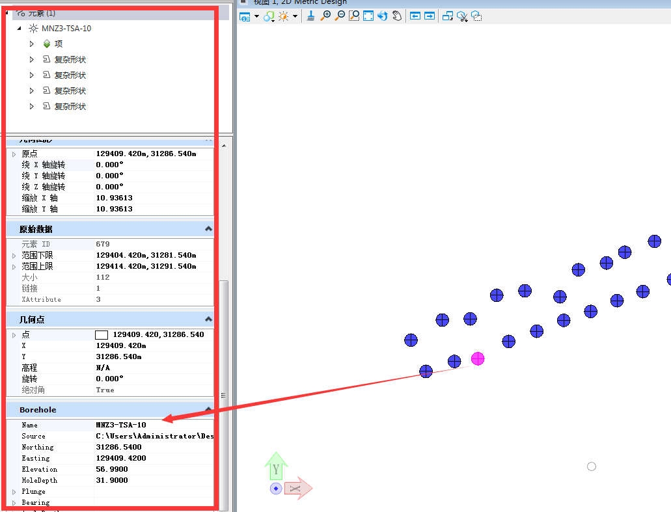671x512 pixels.
Task: Expand the 范围下限 property row
Action: click(x=14, y=256)
